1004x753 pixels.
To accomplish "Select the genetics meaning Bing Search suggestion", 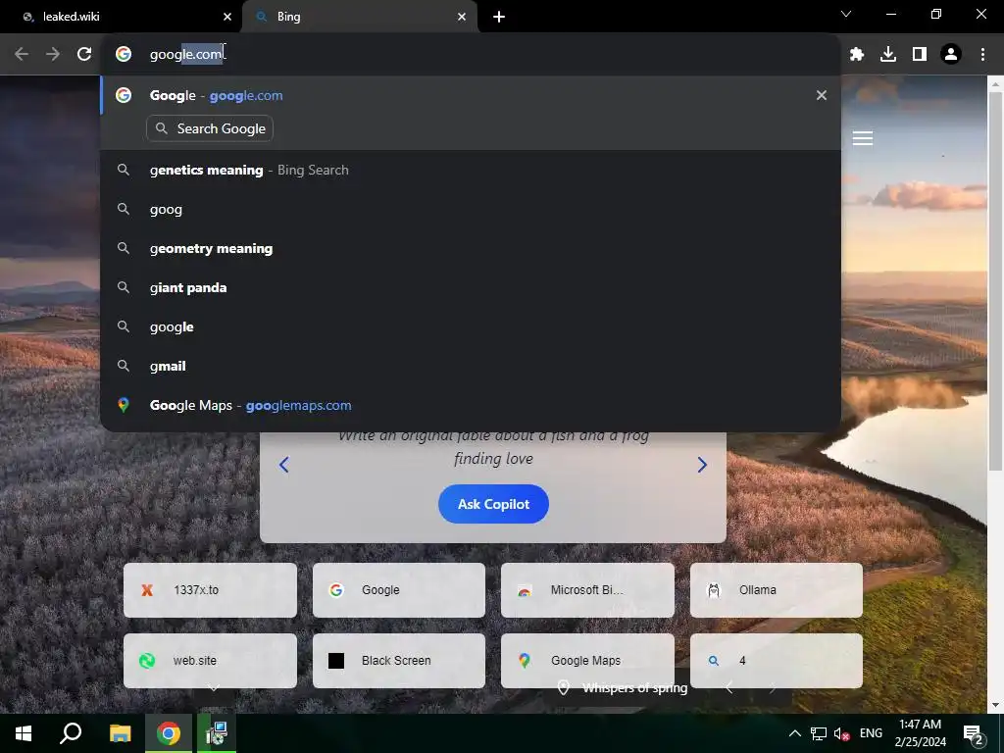I will tap(471, 171).
